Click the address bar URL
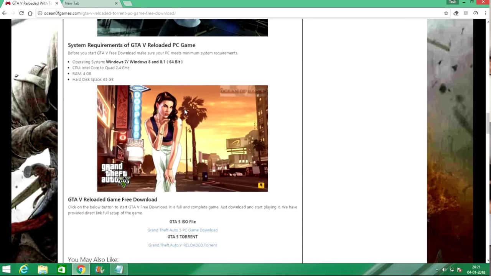This screenshot has height=276, width=491. tap(110, 13)
